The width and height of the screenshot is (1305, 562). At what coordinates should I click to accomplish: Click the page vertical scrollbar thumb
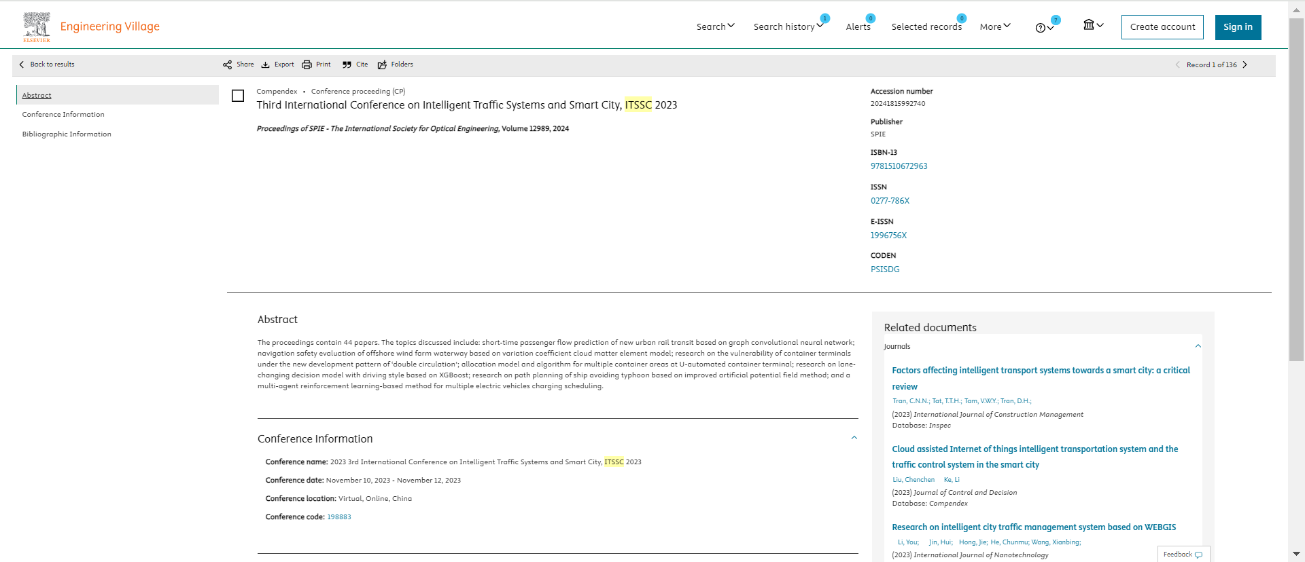tap(1296, 190)
